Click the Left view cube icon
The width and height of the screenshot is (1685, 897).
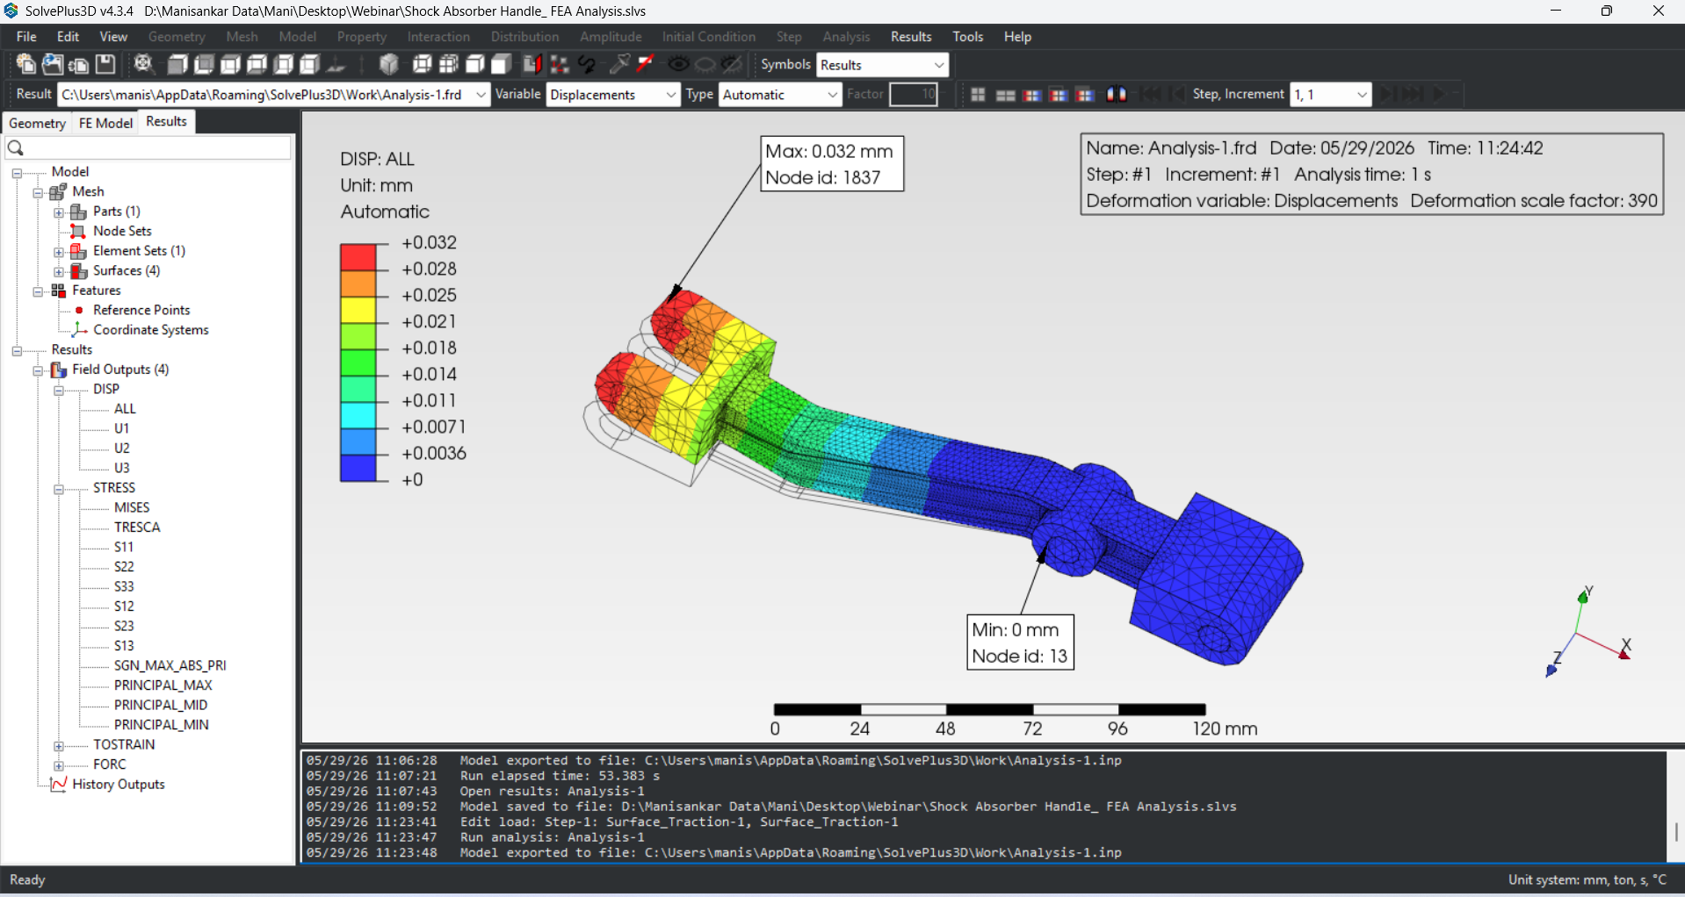[283, 64]
